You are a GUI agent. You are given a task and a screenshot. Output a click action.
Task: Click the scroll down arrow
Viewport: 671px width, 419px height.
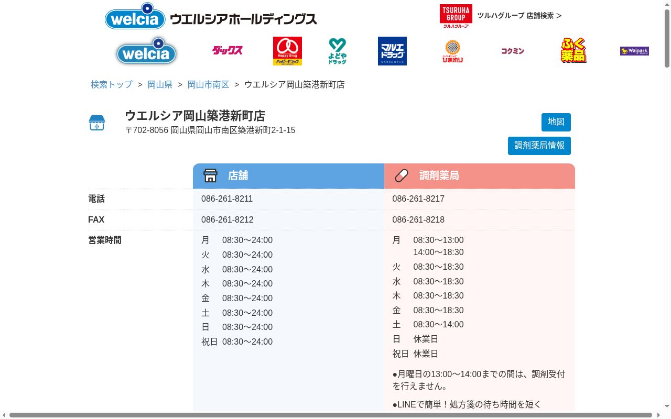point(667,407)
